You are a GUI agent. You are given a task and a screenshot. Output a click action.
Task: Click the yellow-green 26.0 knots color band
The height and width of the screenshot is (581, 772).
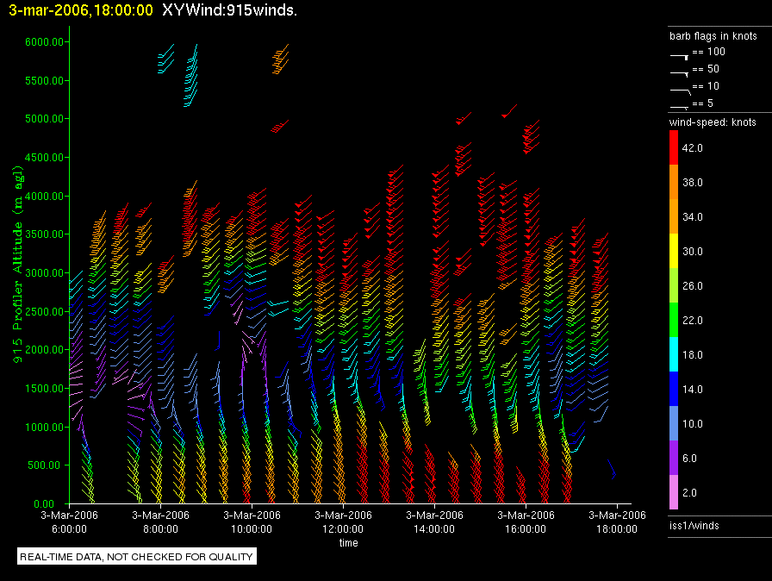[674, 285]
